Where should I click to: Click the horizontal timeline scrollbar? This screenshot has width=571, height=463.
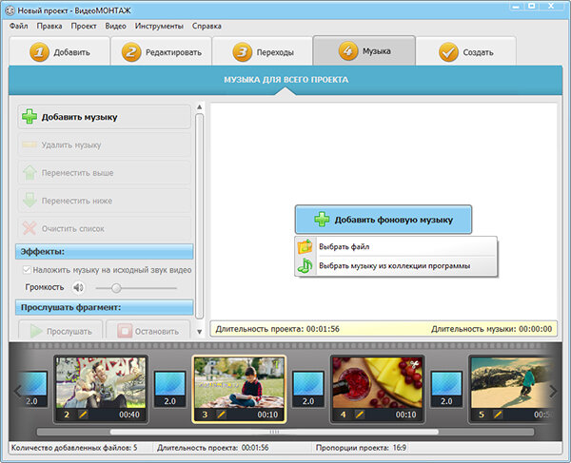(x=274, y=432)
